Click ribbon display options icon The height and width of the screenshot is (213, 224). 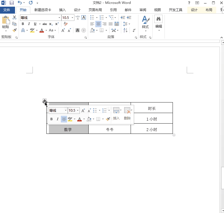197,3
